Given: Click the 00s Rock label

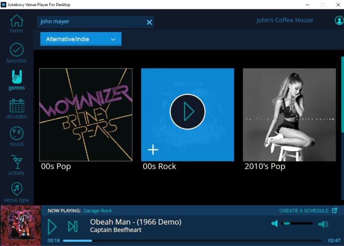Looking at the screenshot, I should pos(159,166).
